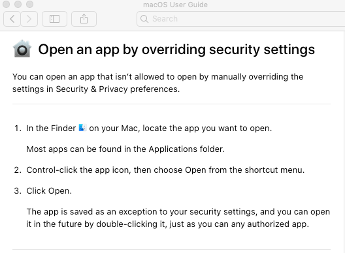The width and height of the screenshot is (345, 253).
Task: Click the Applications folder sentence
Action: click(x=125, y=149)
